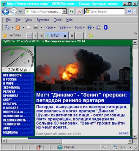Viewport: 139px width, 151px height.
Task: Click the Bluetooth icon in command bar
Action: pos(106,27)
